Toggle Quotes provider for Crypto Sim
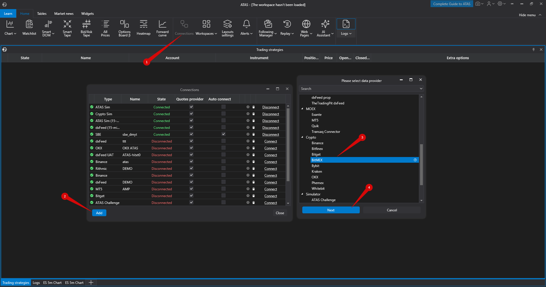The width and height of the screenshot is (546, 287). click(191, 114)
